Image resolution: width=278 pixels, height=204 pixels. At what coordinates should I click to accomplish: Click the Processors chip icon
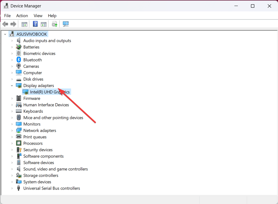point(19,143)
